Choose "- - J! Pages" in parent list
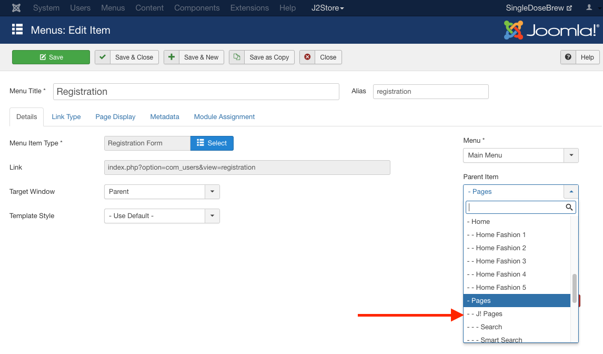Image resolution: width=603 pixels, height=354 pixels. coord(484,314)
